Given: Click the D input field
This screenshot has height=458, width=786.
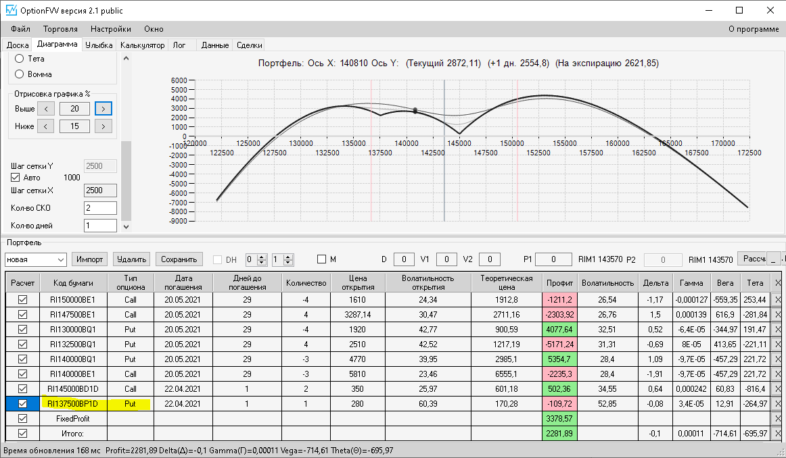Looking at the screenshot, I should pos(404,259).
